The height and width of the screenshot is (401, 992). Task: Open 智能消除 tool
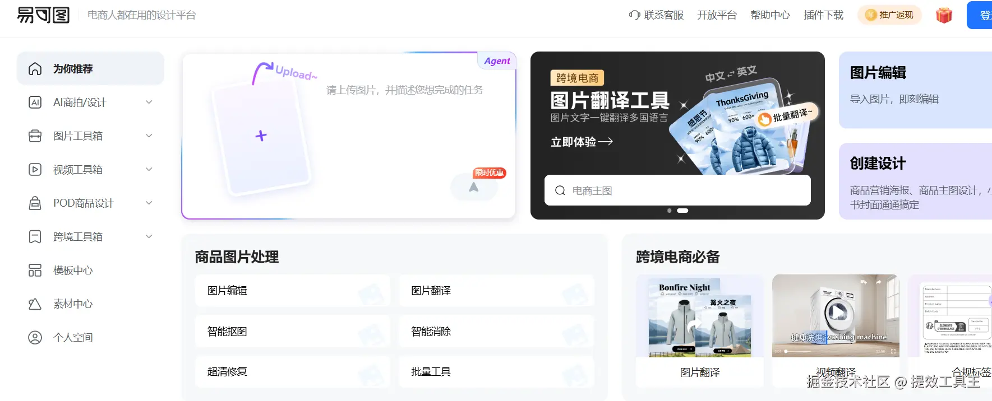coord(496,332)
